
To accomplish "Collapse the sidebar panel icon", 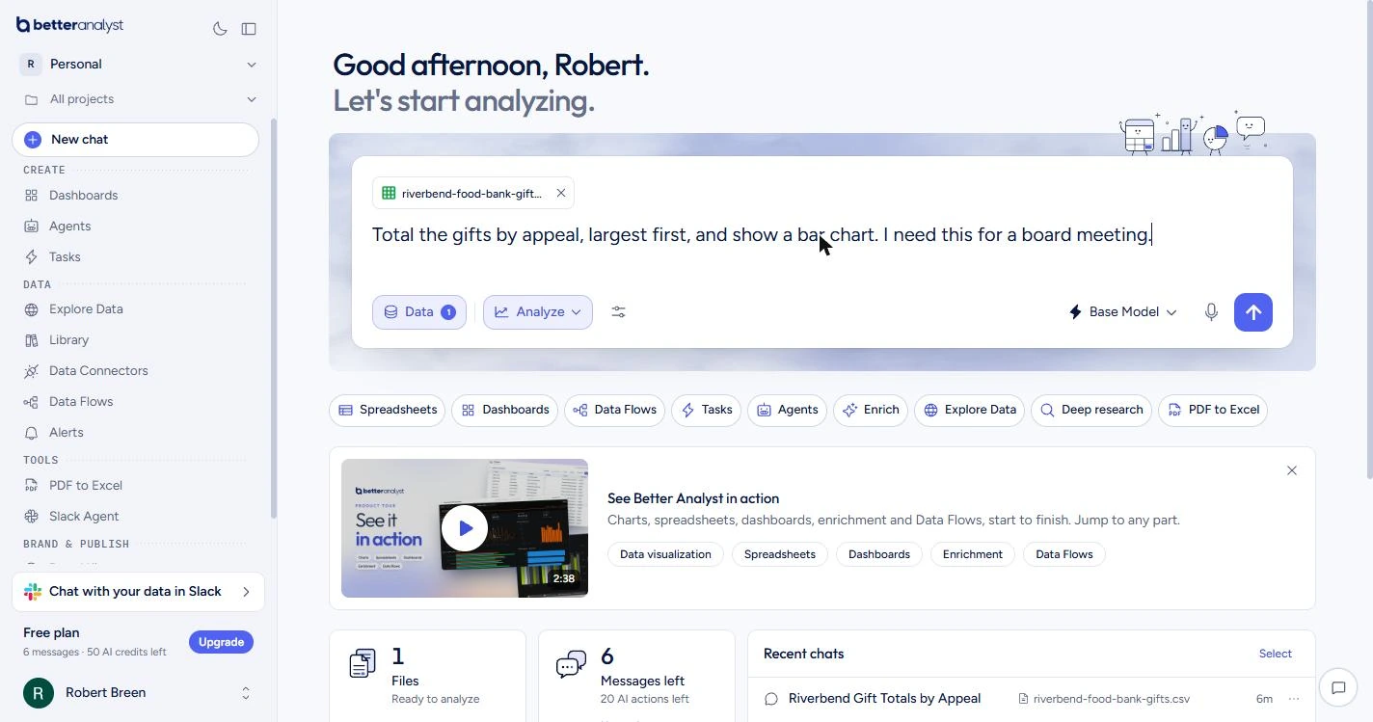I will [x=249, y=29].
